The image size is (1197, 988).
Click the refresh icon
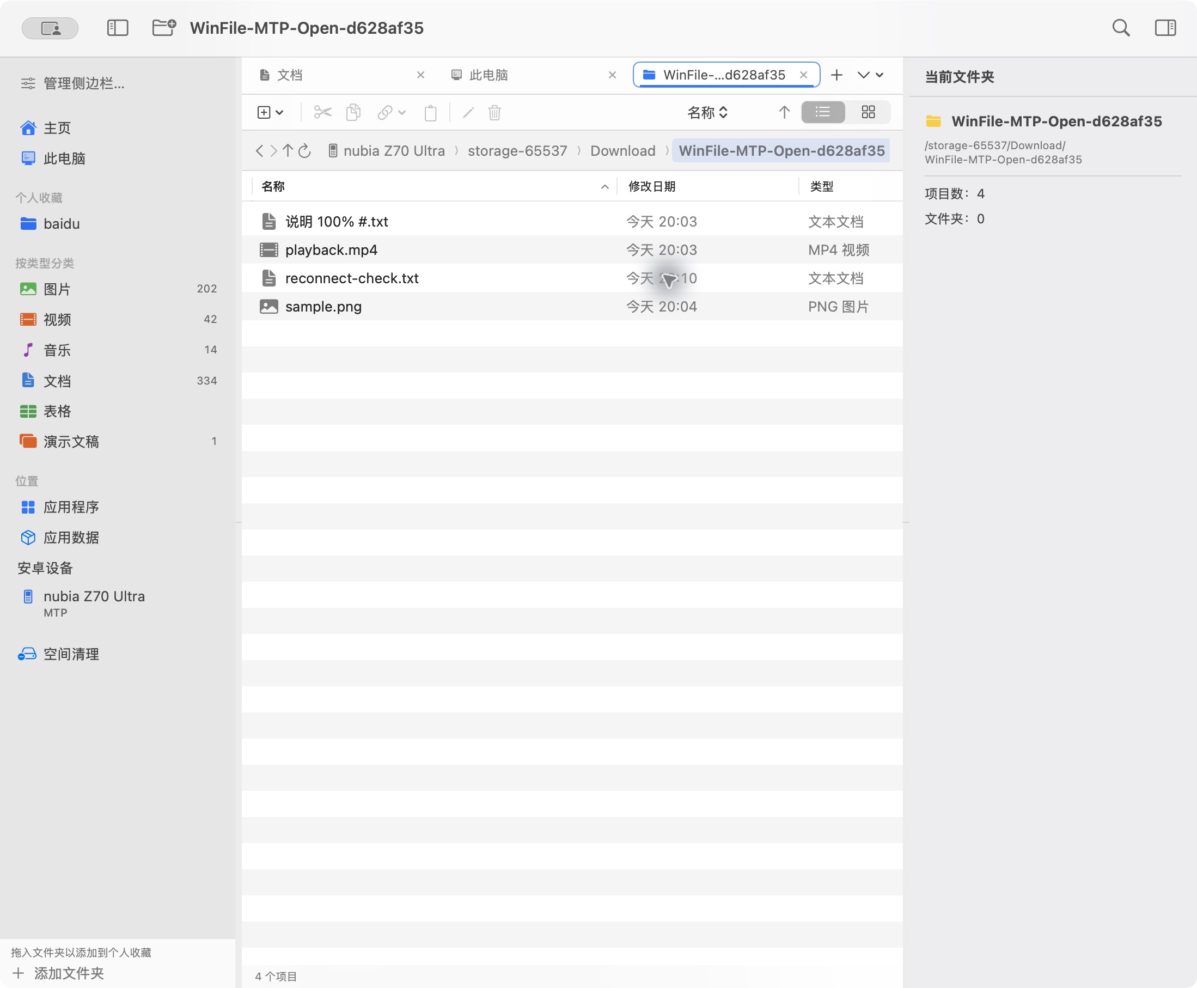click(305, 151)
